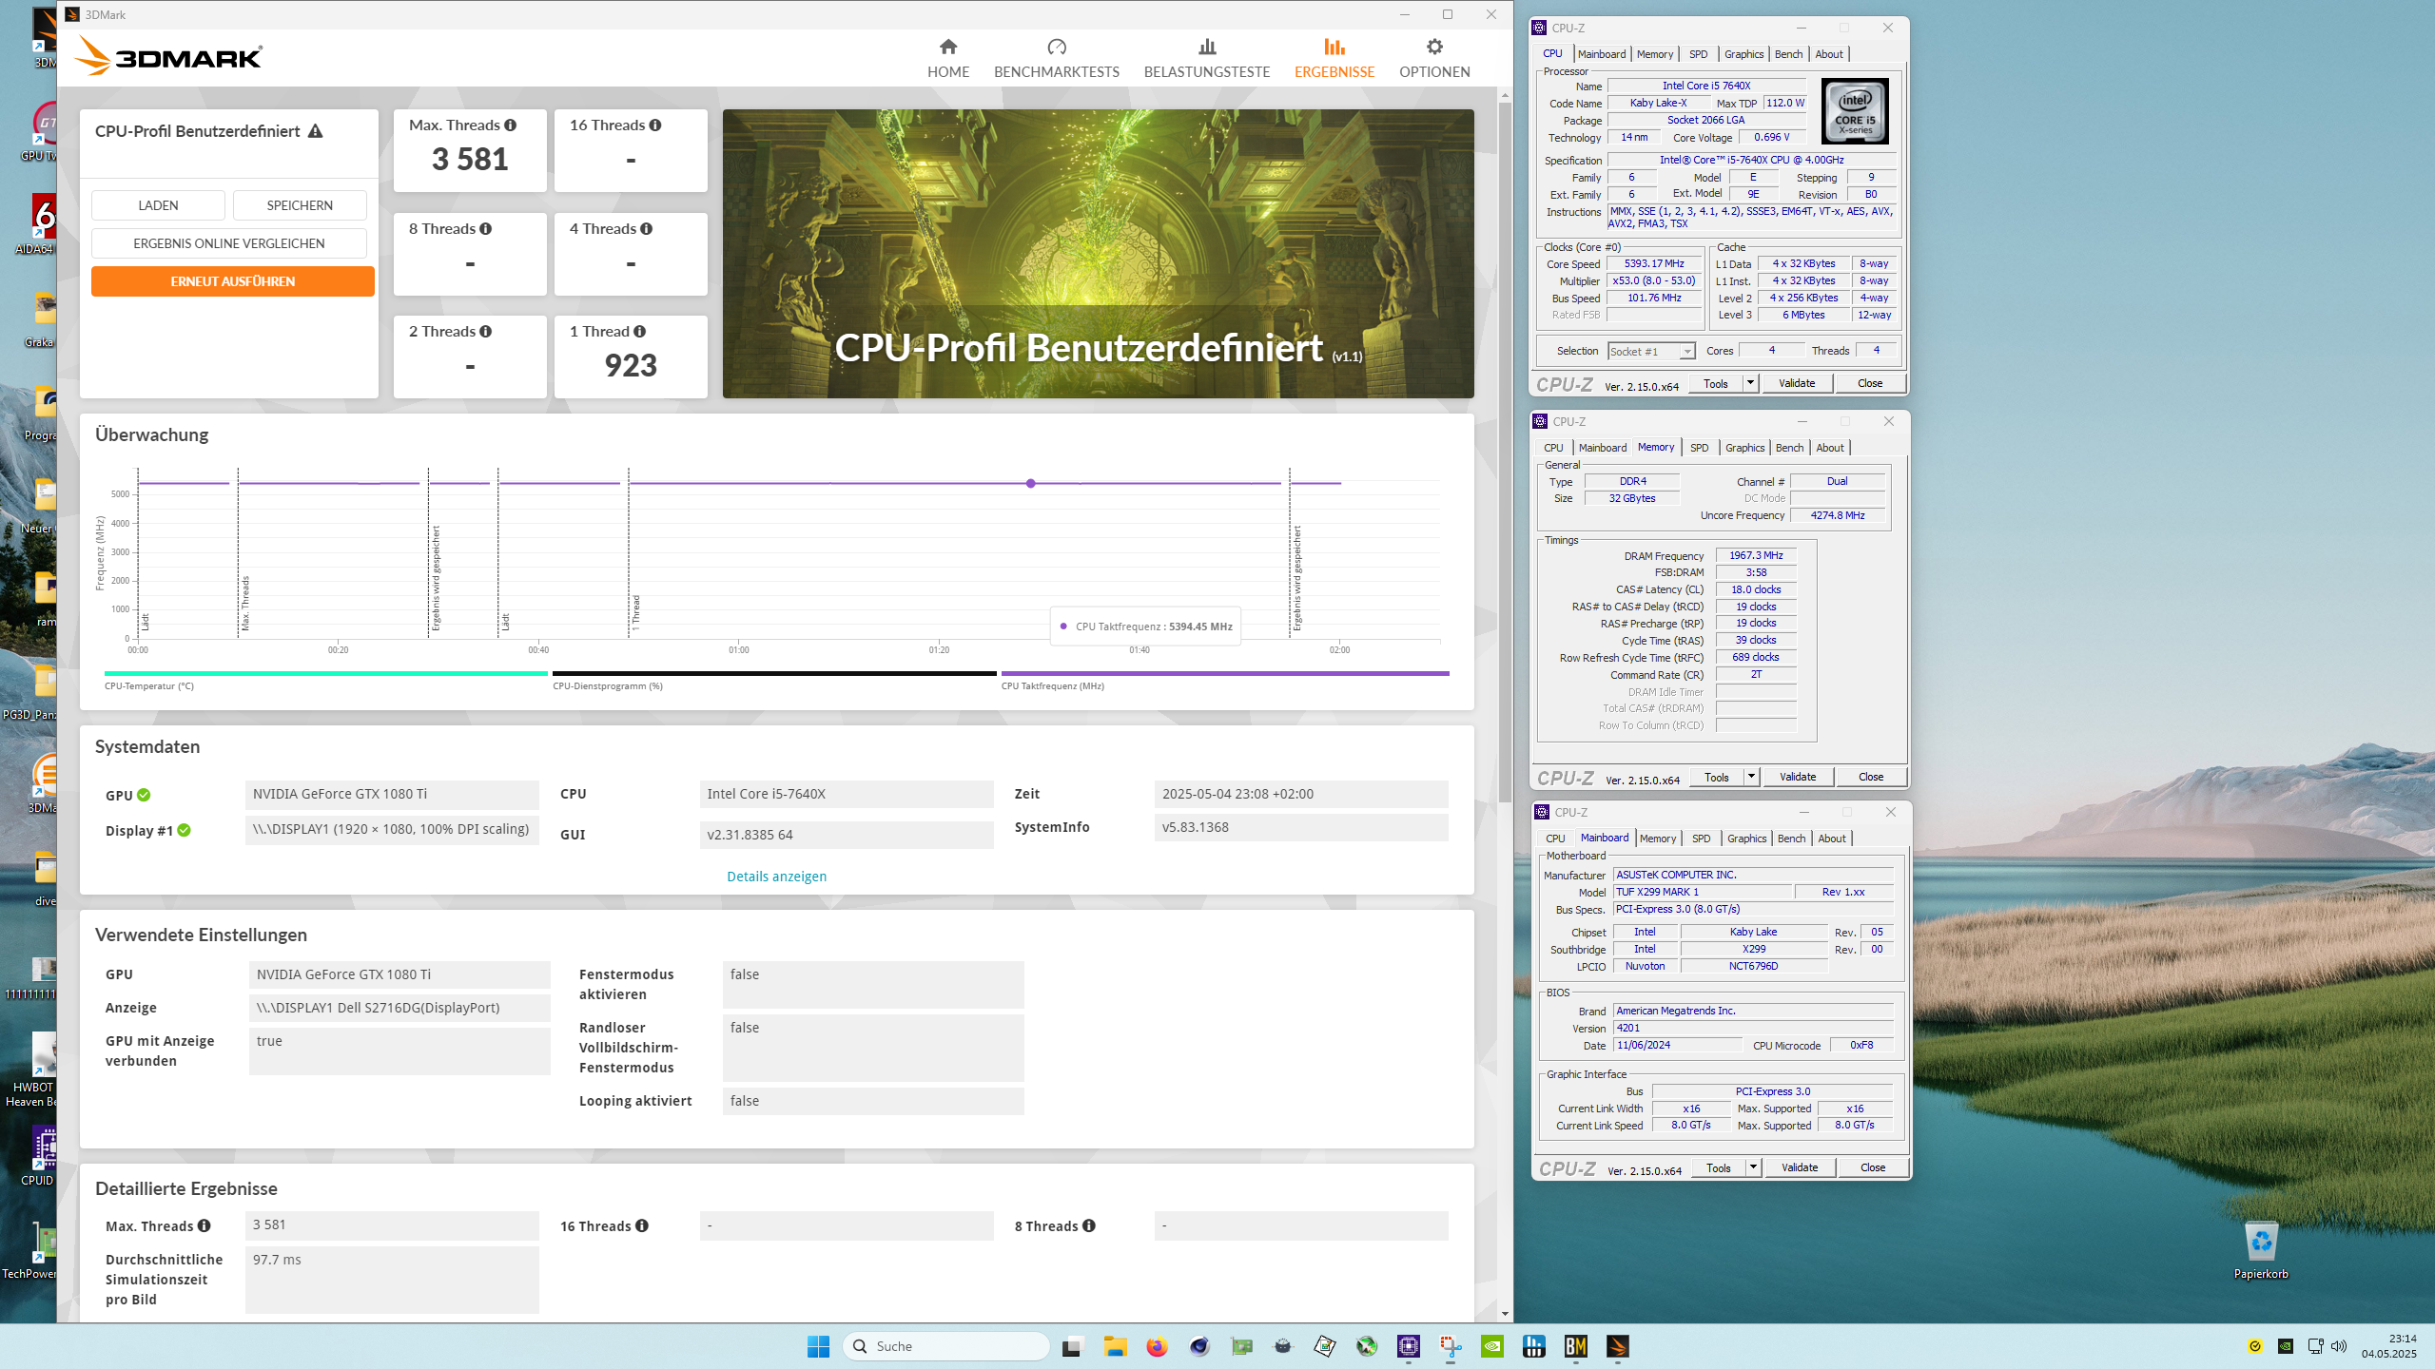Click the Suche taskbar search field

(946, 1346)
